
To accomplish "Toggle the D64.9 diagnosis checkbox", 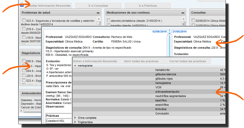I will 24,71.
